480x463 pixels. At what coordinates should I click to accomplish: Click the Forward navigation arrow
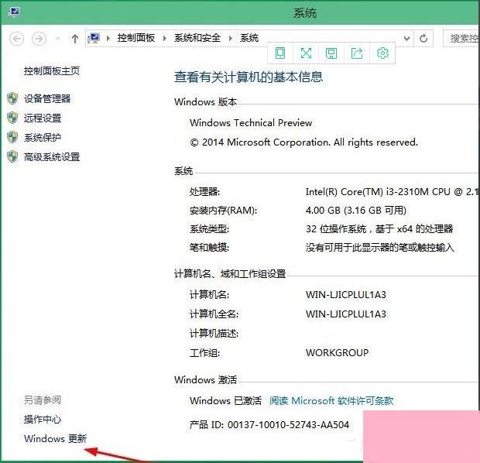point(39,39)
